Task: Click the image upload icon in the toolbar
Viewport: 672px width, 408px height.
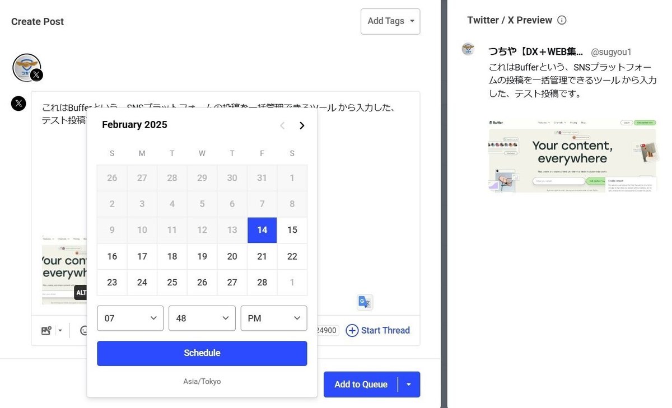Action: 45,330
